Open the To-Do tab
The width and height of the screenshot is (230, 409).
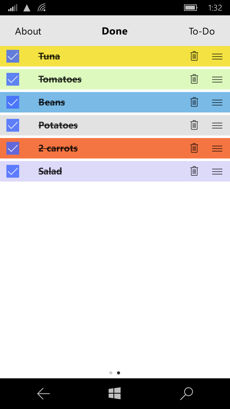(x=202, y=31)
